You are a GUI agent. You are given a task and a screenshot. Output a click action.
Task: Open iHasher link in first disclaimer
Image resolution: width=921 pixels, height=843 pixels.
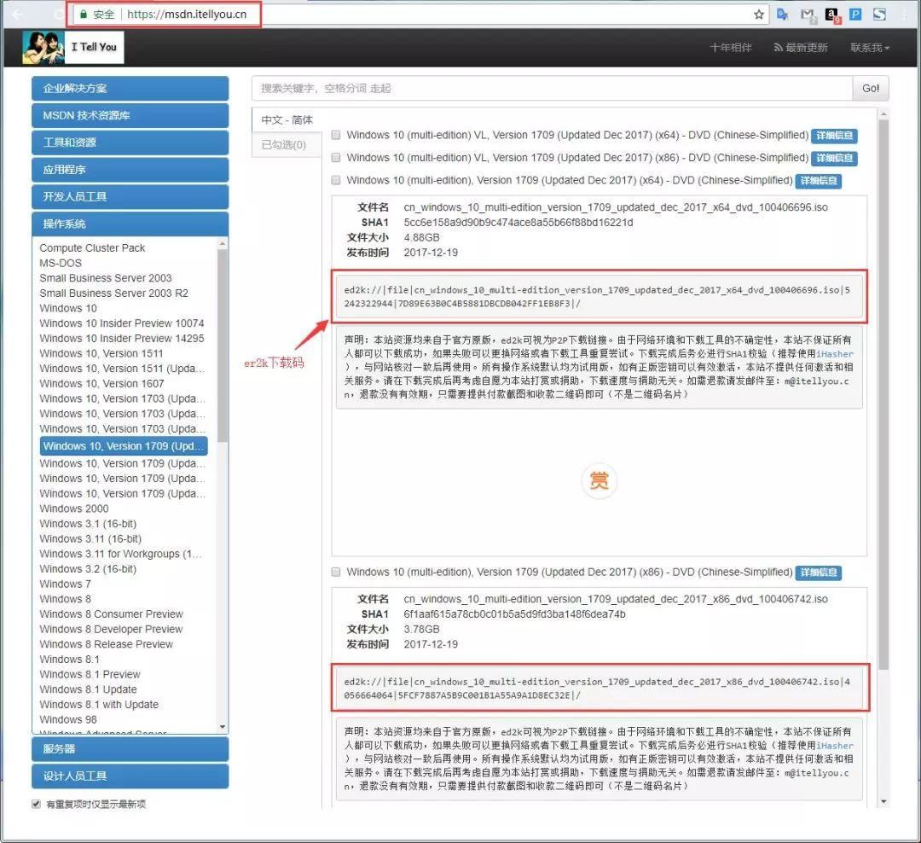(835, 354)
